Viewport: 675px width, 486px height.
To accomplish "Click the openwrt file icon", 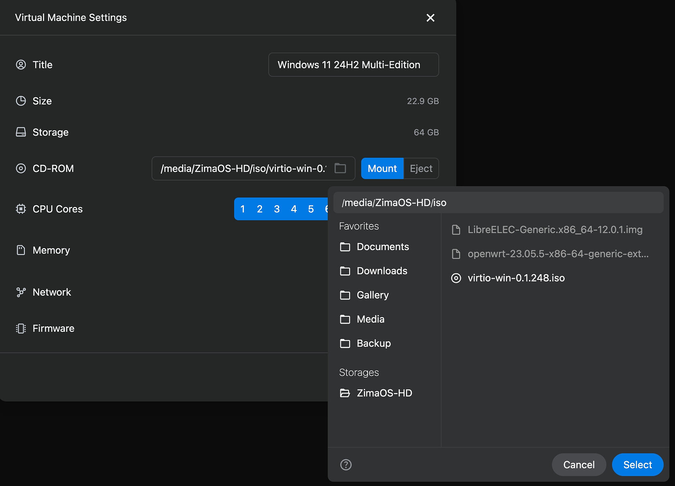I will pos(456,254).
